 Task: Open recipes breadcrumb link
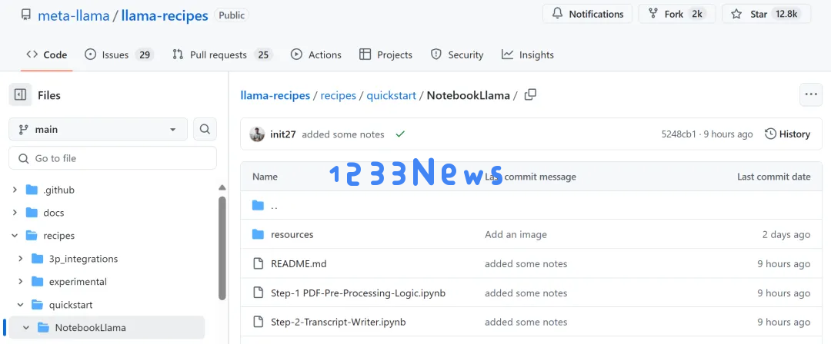pyautogui.click(x=338, y=95)
